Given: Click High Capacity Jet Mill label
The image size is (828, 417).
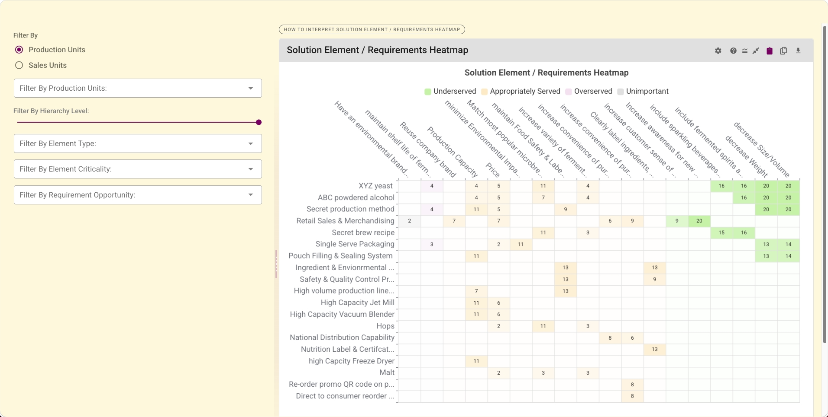Looking at the screenshot, I should point(357,302).
